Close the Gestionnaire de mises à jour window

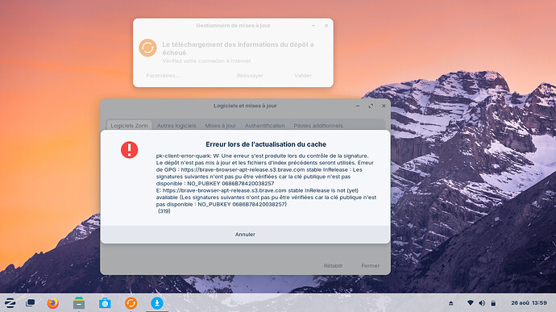pyautogui.click(x=326, y=26)
